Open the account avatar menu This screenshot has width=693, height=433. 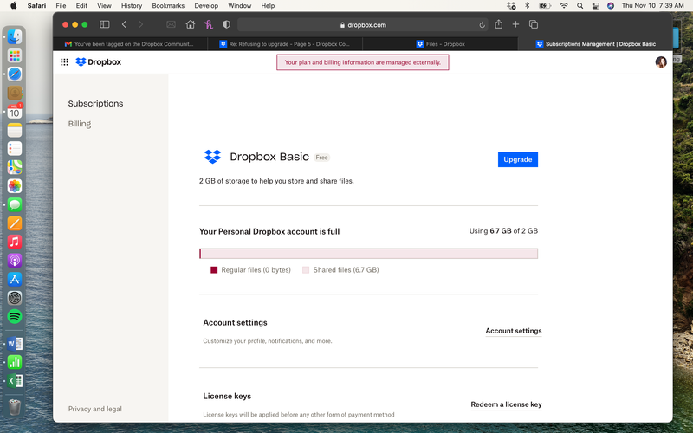[x=661, y=62]
